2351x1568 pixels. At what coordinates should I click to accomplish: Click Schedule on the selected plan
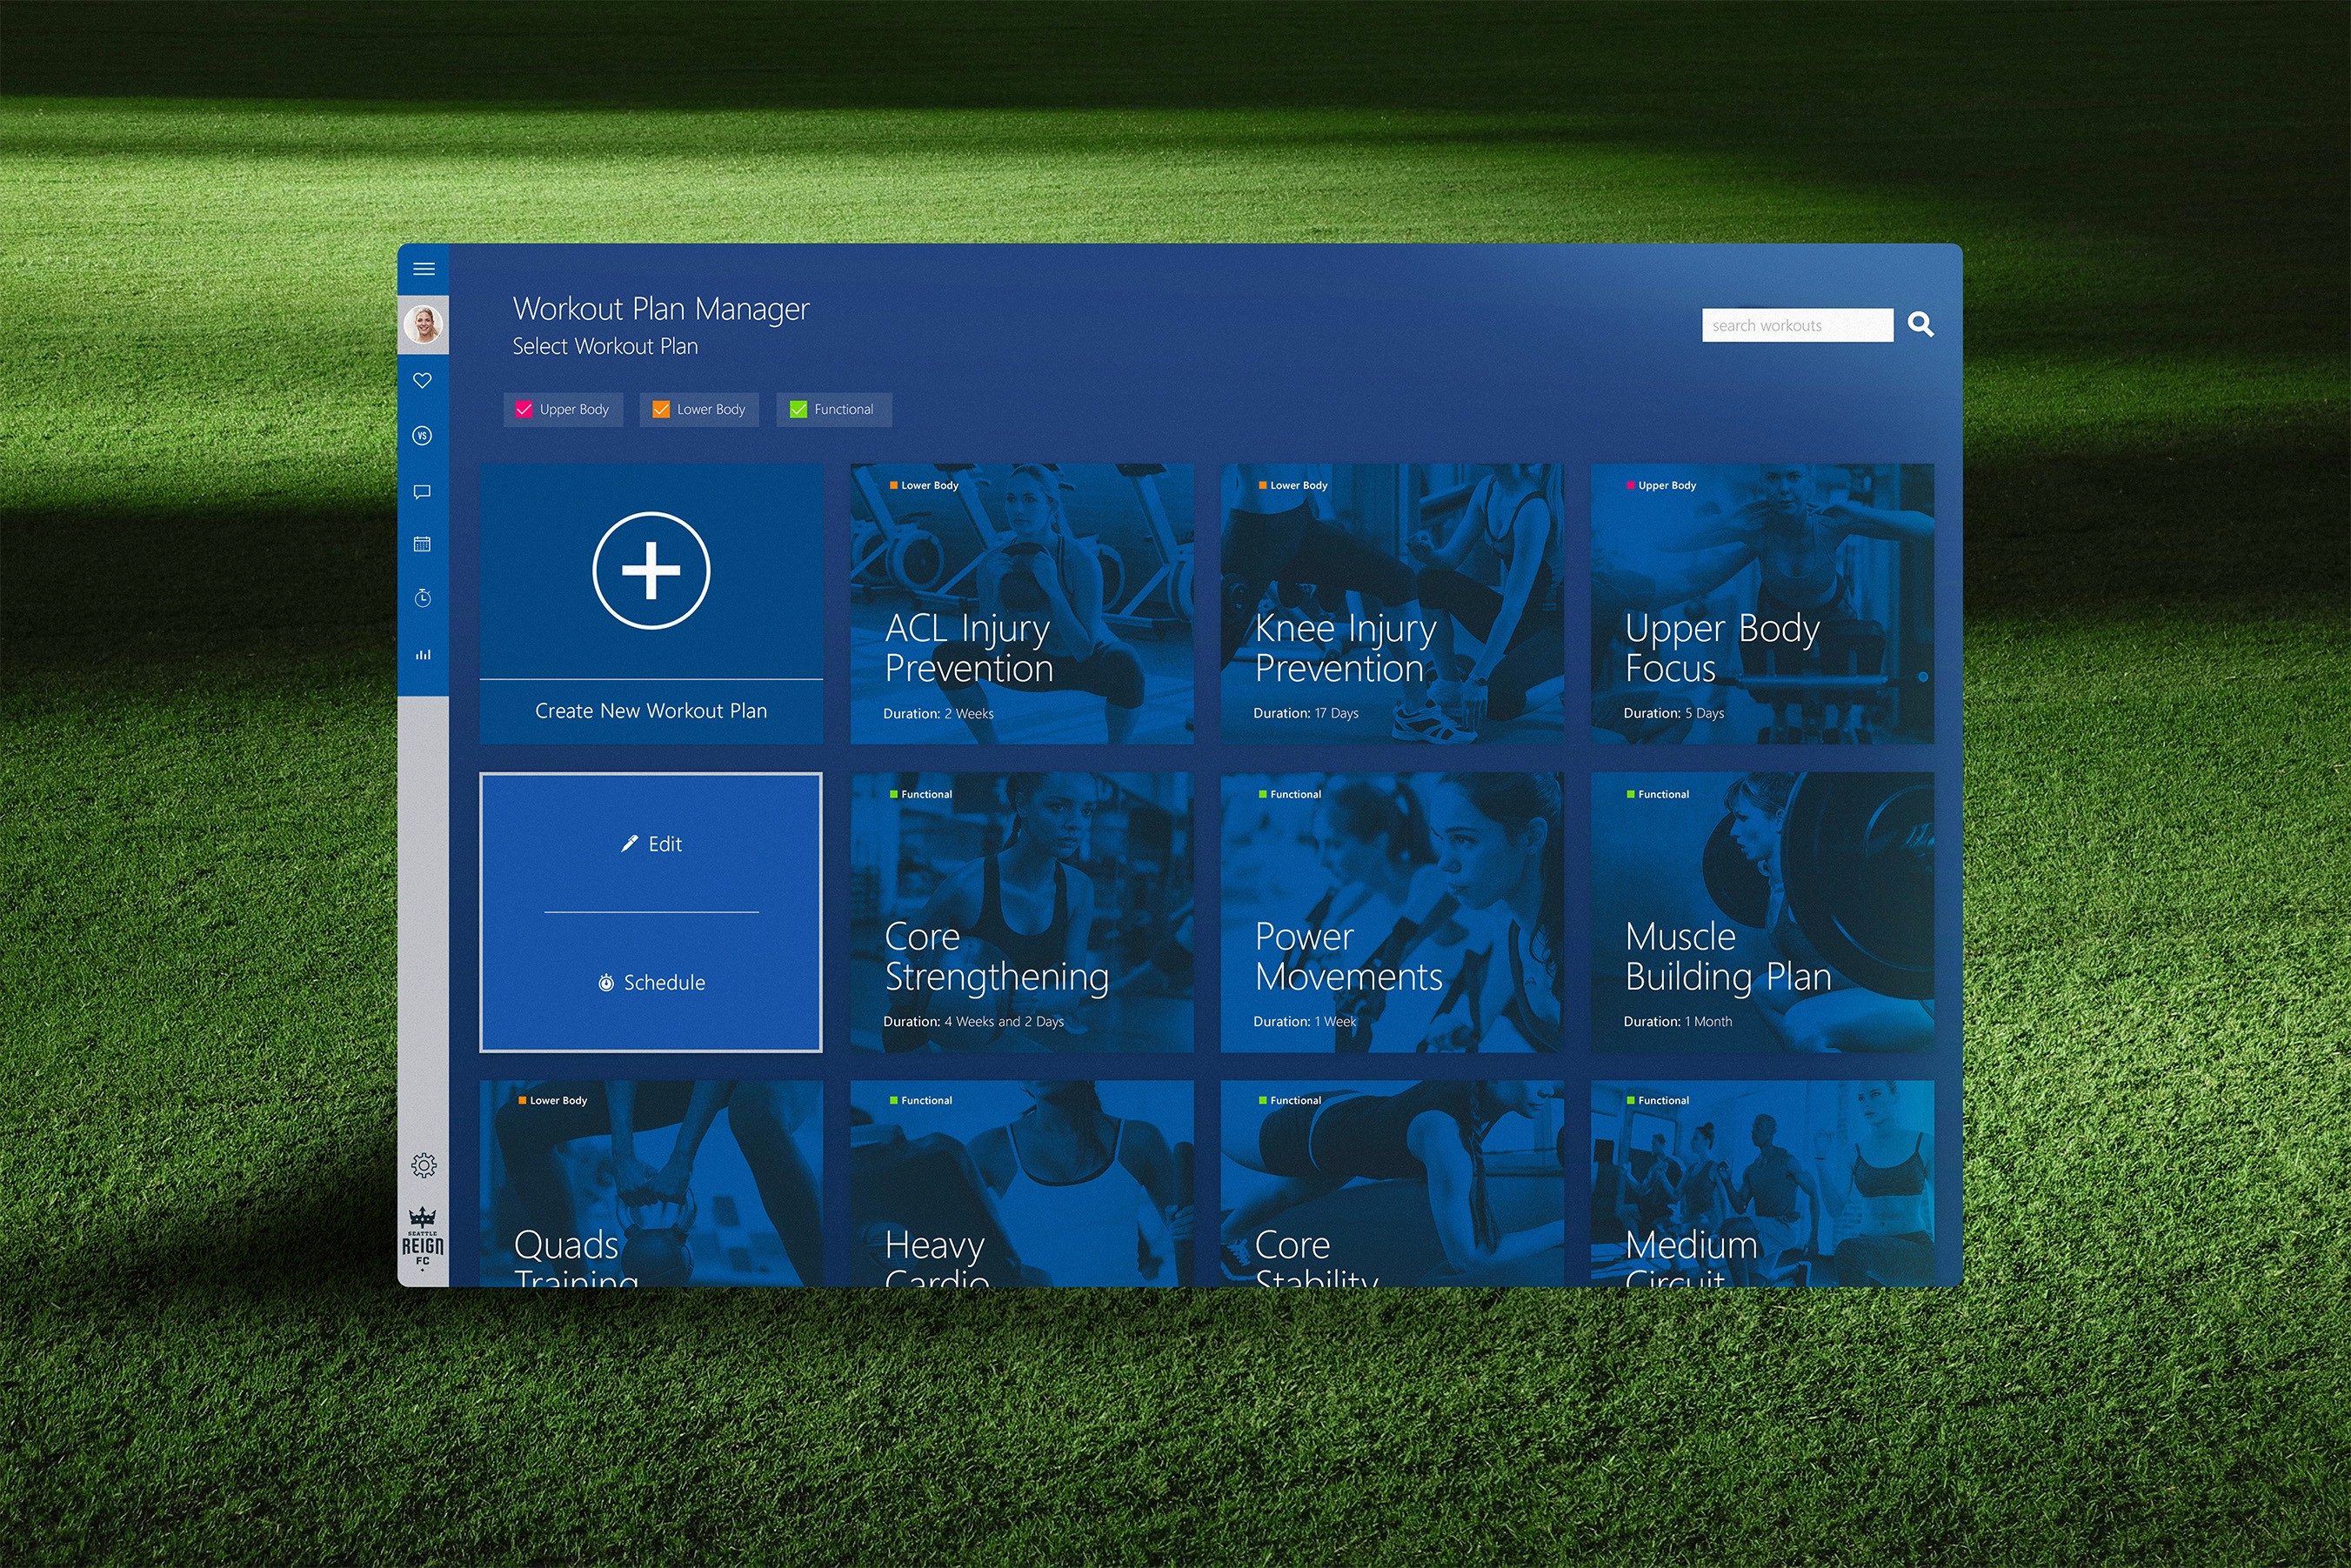tap(652, 983)
